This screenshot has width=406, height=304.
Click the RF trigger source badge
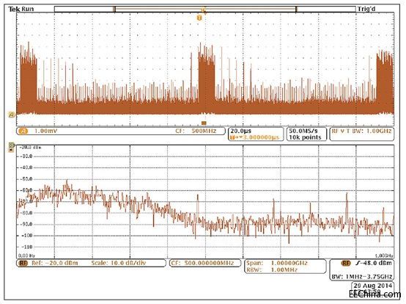(346, 263)
